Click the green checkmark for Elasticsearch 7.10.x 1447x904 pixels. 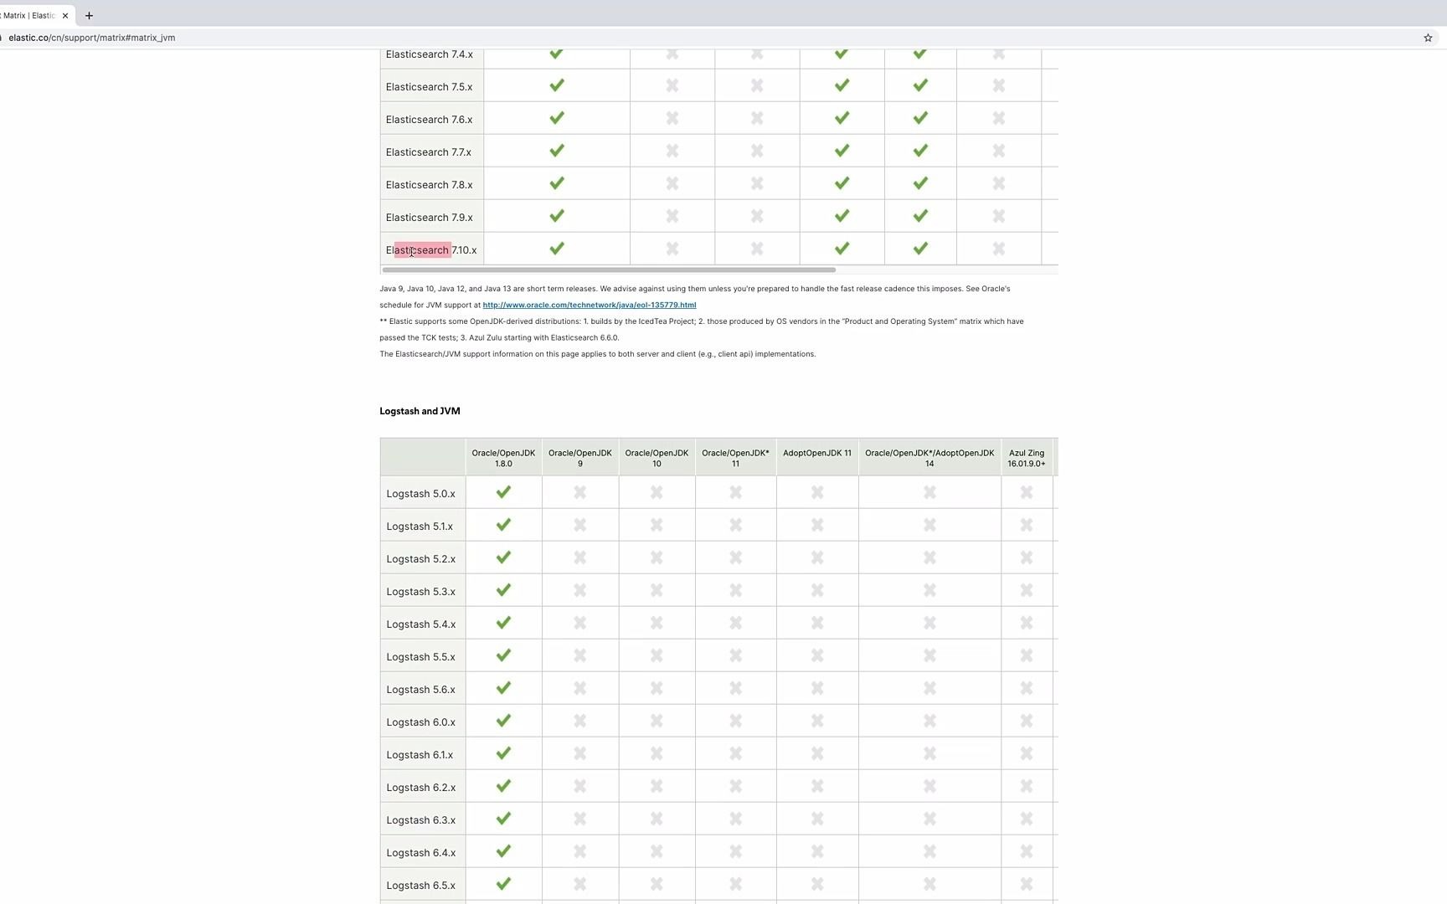pyautogui.click(x=556, y=249)
